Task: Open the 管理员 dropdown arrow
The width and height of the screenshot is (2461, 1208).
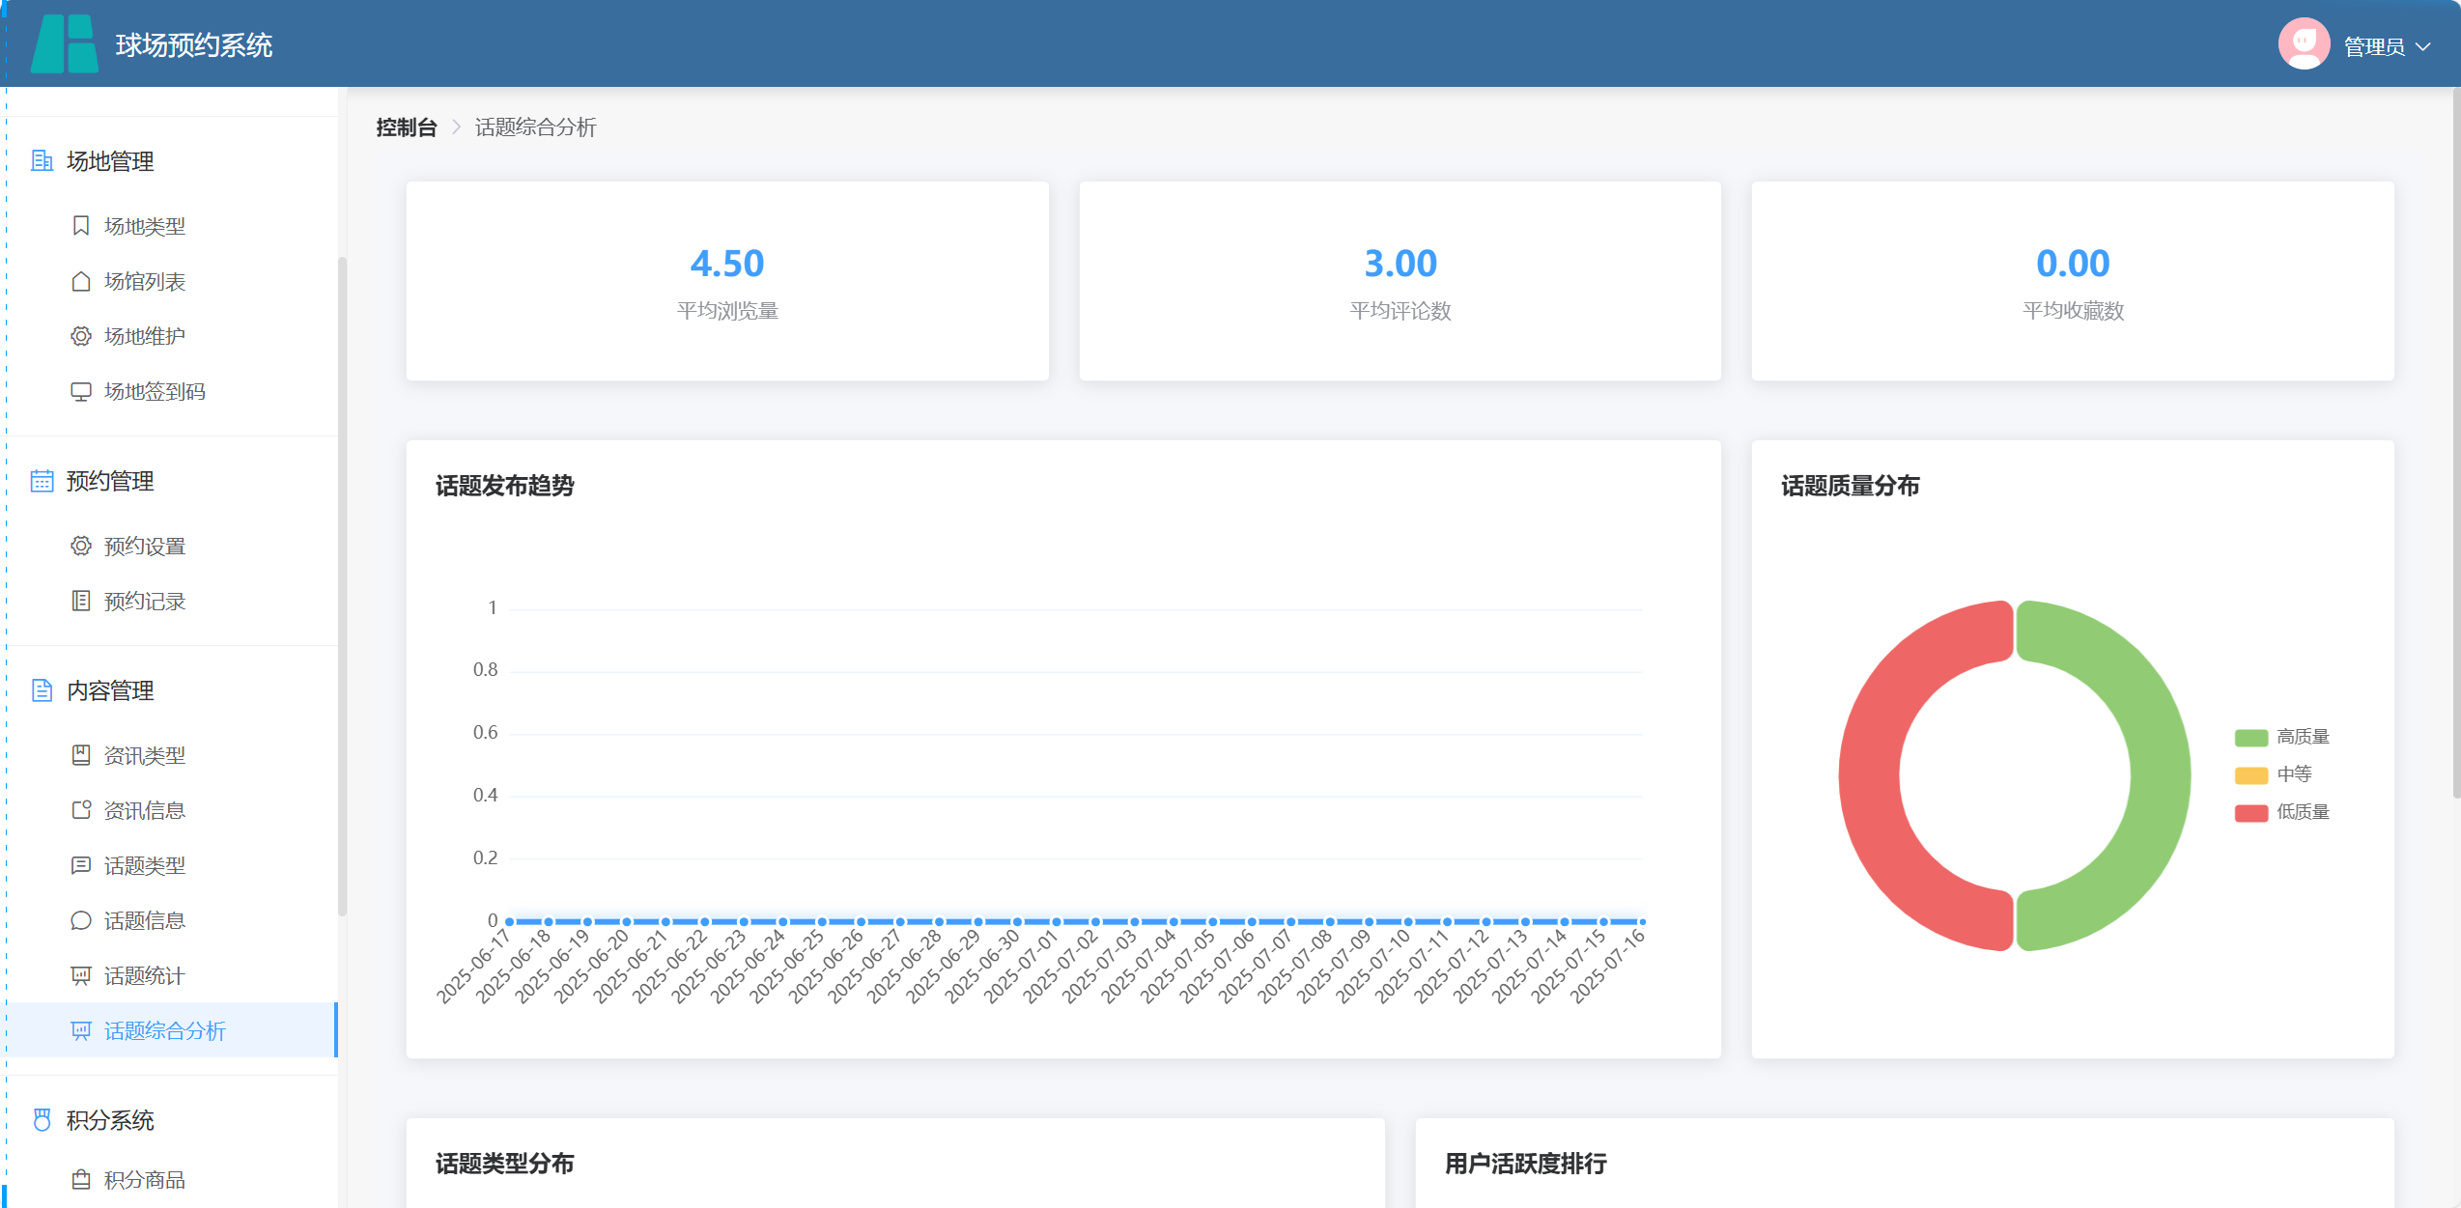Action: coord(2422,46)
